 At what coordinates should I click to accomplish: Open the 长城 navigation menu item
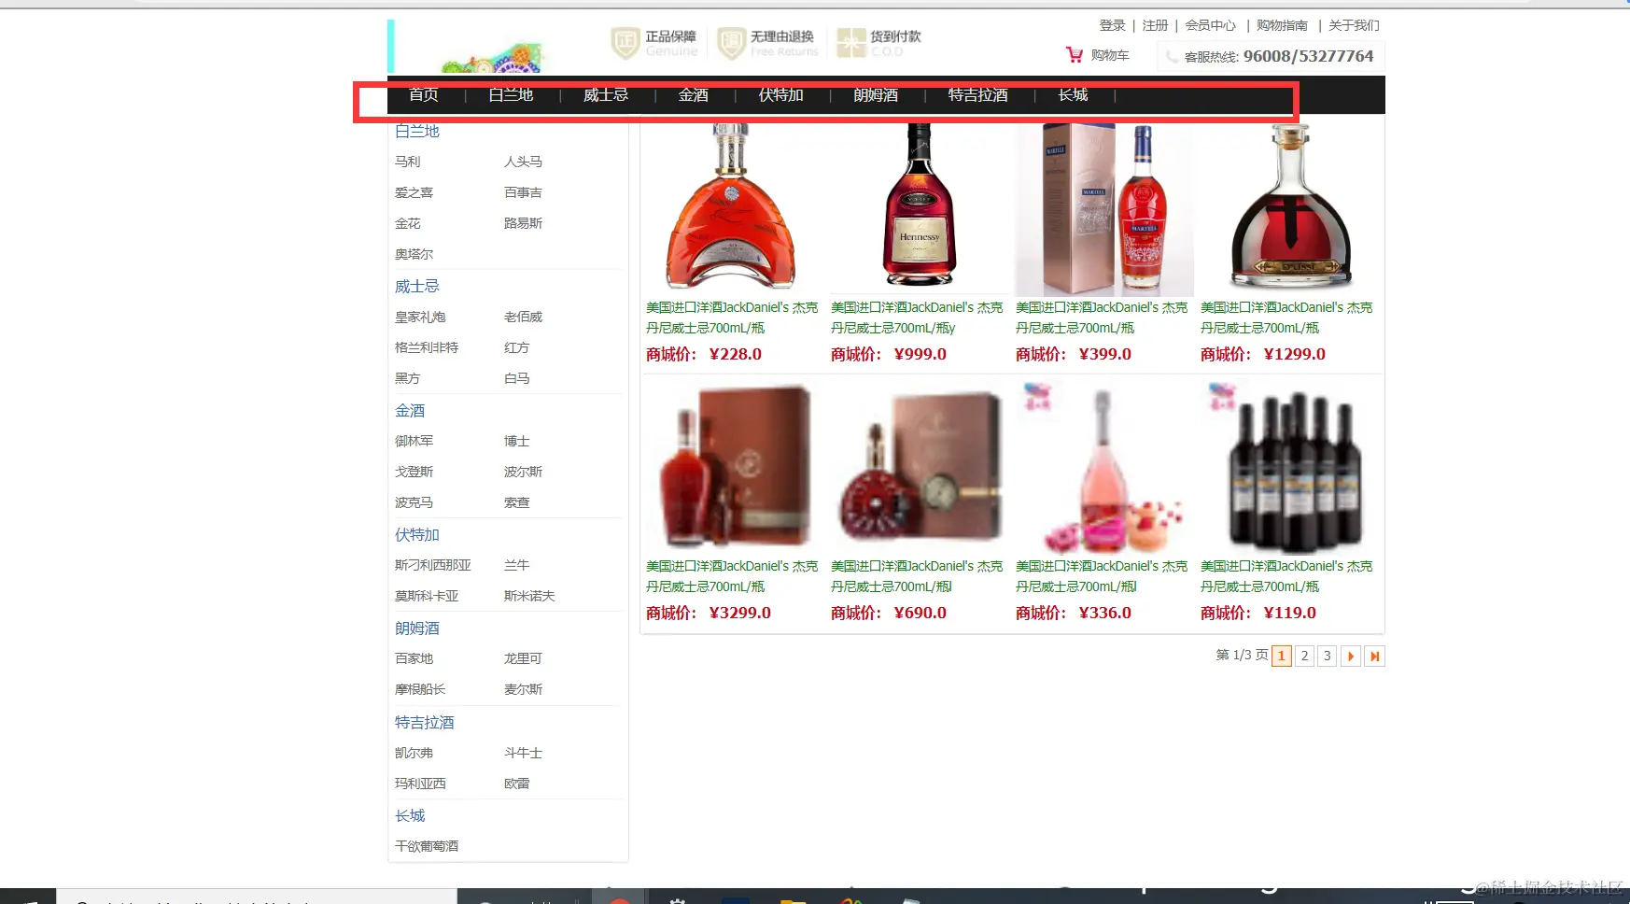coord(1074,94)
